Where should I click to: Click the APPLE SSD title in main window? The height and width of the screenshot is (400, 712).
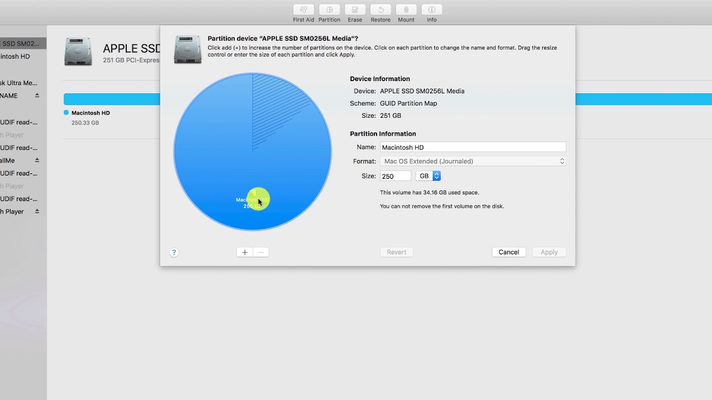(131, 48)
